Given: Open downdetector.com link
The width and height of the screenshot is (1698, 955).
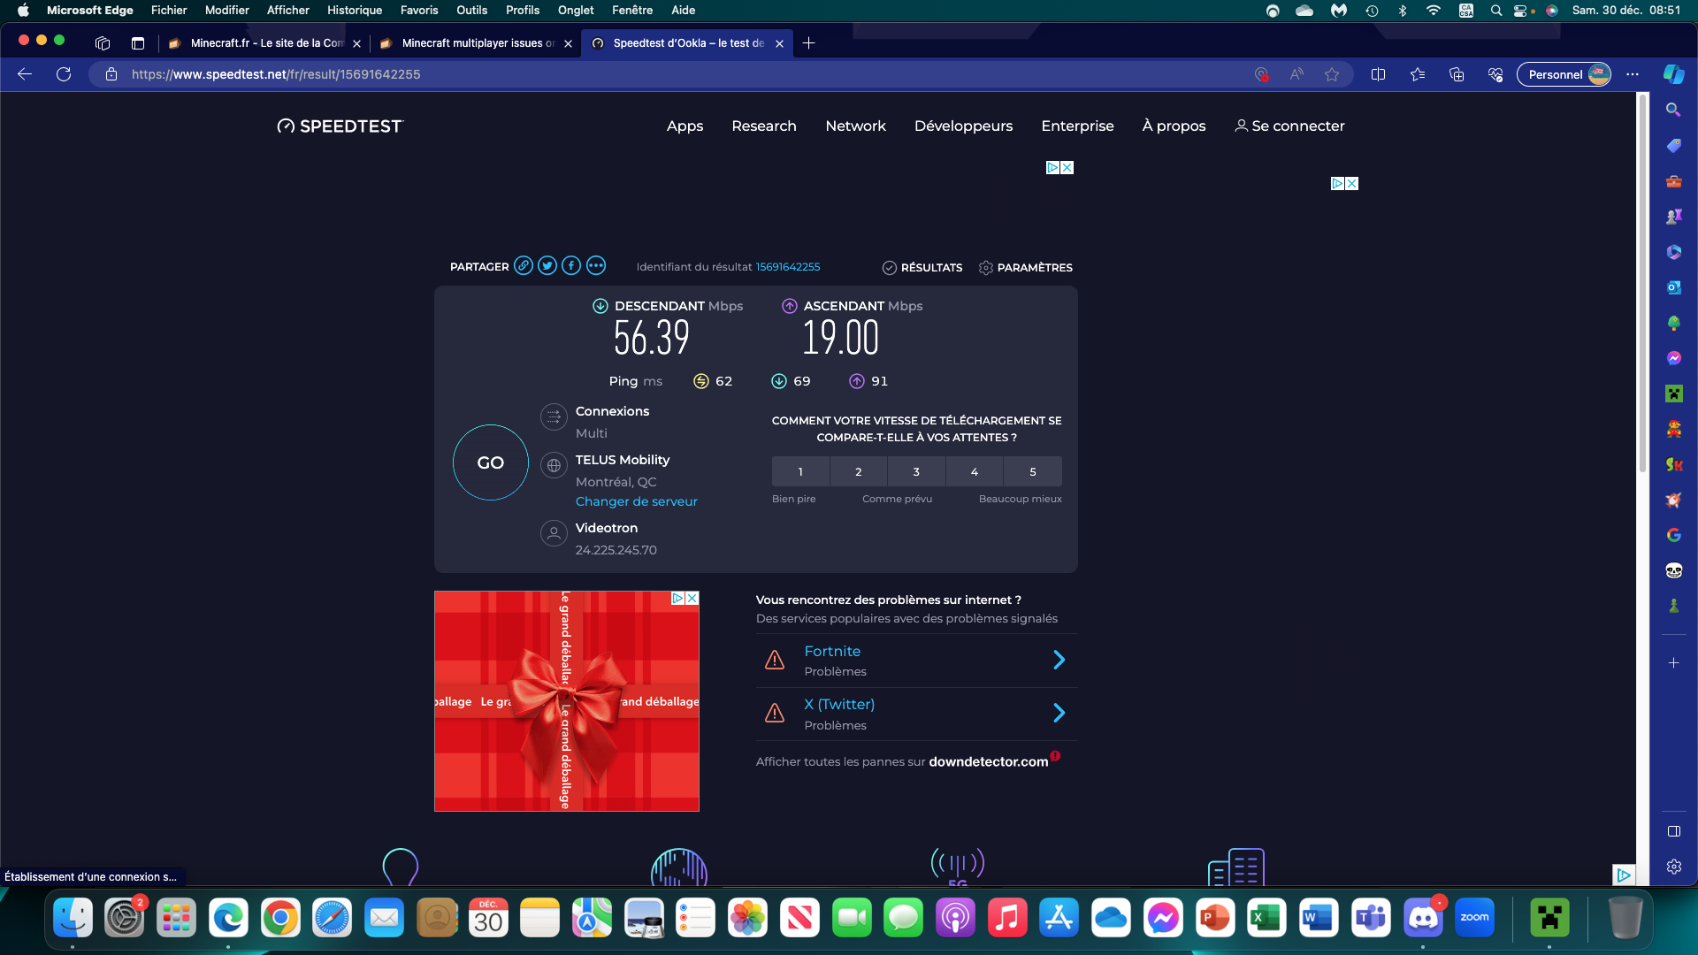Looking at the screenshot, I should (988, 761).
